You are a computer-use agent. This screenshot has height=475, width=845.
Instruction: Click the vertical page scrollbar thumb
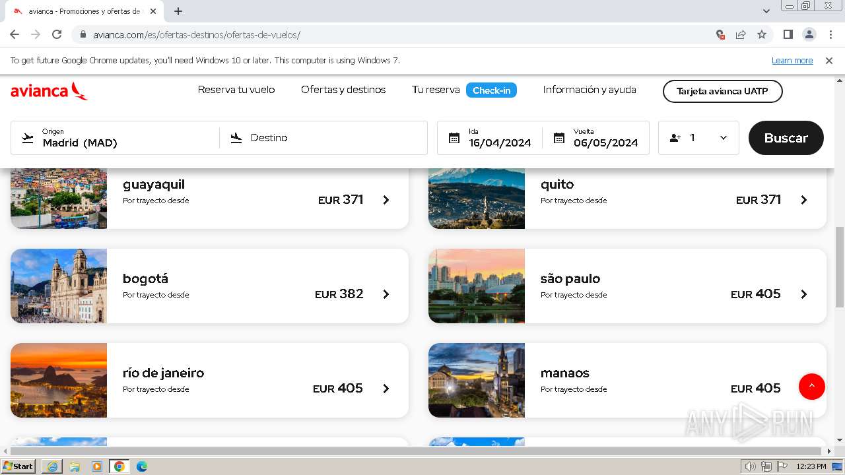(839, 267)
